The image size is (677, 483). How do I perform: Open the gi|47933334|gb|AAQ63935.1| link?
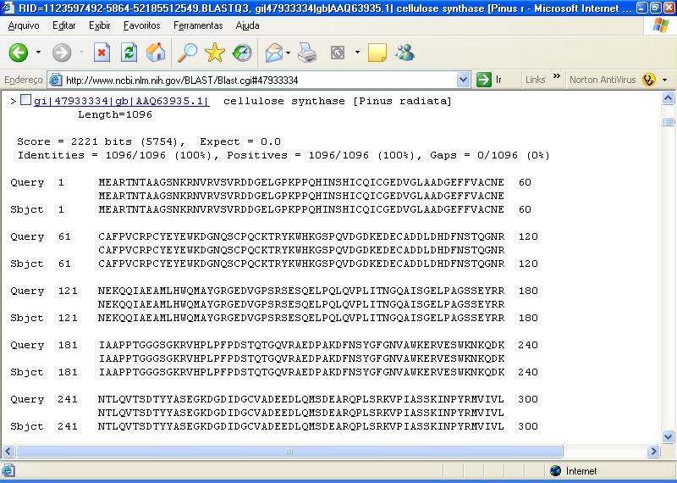tap(122, 101)
